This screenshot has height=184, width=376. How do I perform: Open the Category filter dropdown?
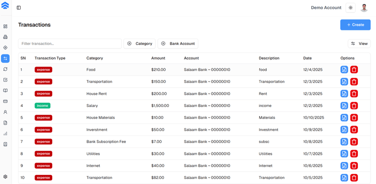point(139,43)
